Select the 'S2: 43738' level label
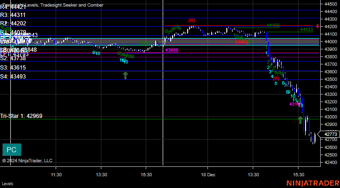Screen dimensions: 340x188 pyautogui.click(x=13, y=58)
